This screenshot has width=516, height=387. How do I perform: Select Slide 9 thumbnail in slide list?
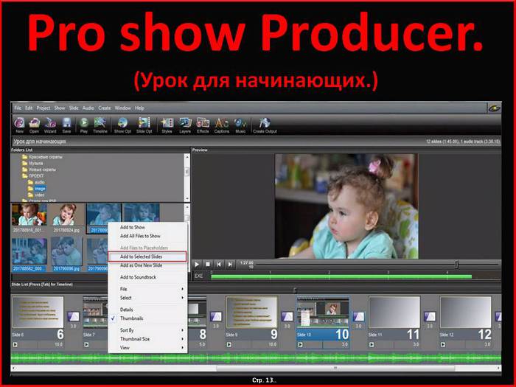pos(251,313)
